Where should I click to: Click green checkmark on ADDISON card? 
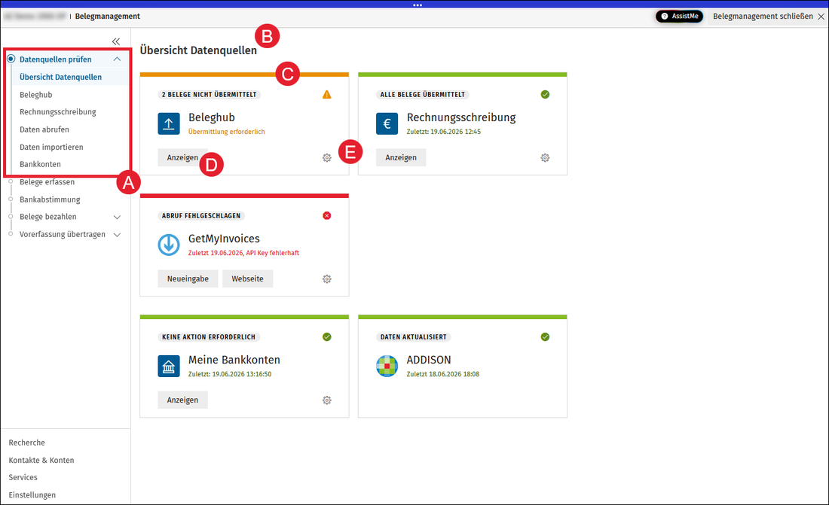pos(545,337)
